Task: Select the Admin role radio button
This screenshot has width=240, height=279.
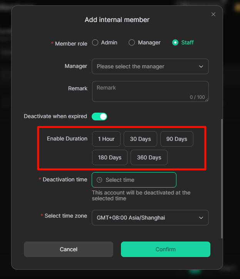Action: click(95, 42)
